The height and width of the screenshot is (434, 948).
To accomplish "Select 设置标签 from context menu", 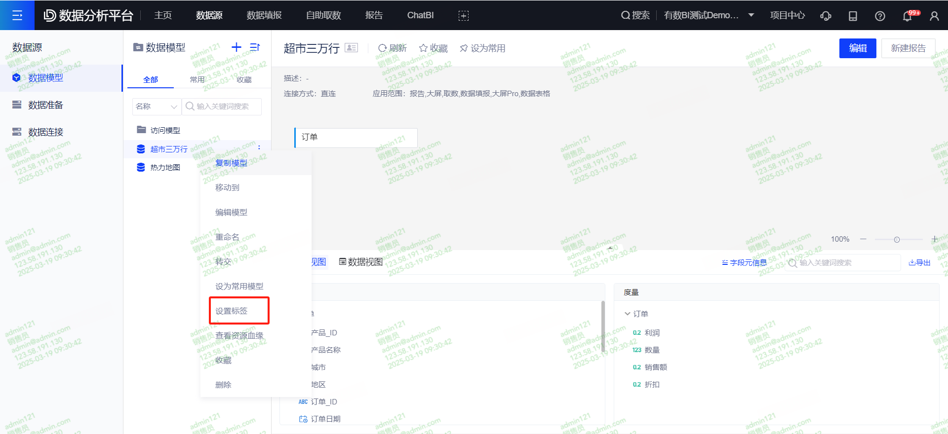I will pyautogui.click(x=232, y=311).
